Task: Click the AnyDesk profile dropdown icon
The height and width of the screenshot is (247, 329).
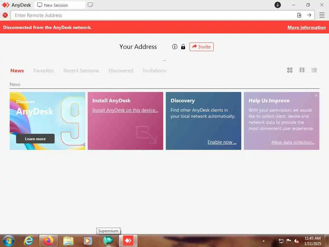Action: point(278,5)
